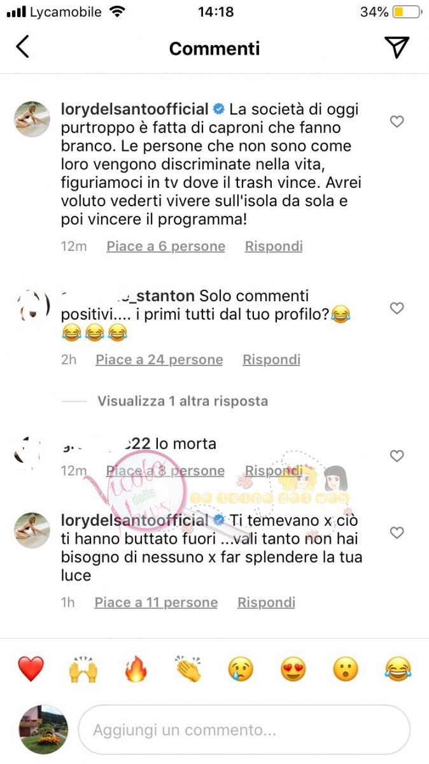Image resolution: width=429 pixels, height=764 pixels.
Task: Insert the heart-eyes emoji
Action: [293, 669]
